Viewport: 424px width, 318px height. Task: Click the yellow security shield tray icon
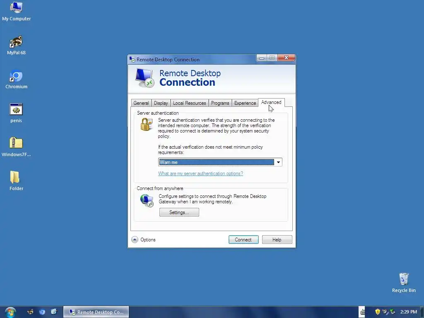(x=378, y=312)
